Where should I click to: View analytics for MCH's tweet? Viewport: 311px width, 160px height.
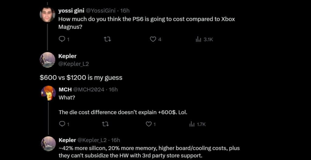pyautogui.click(x=192, y=124)
